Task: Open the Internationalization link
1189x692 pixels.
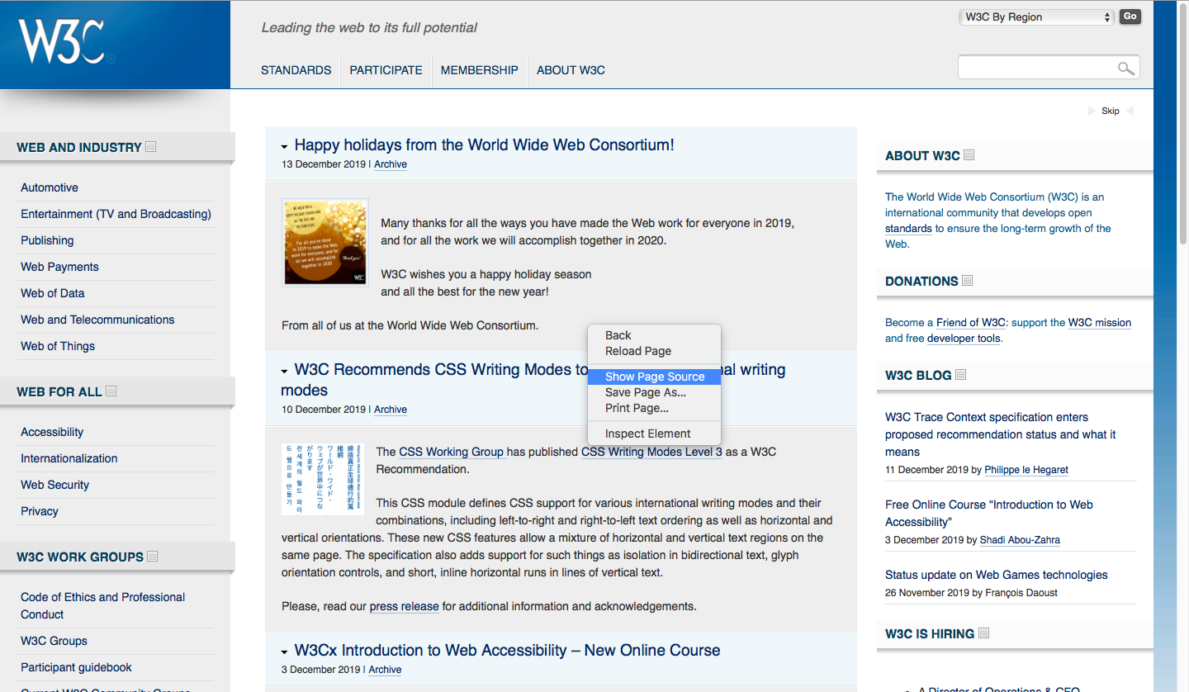Action: pyautogui.click(x=69, y=458)
